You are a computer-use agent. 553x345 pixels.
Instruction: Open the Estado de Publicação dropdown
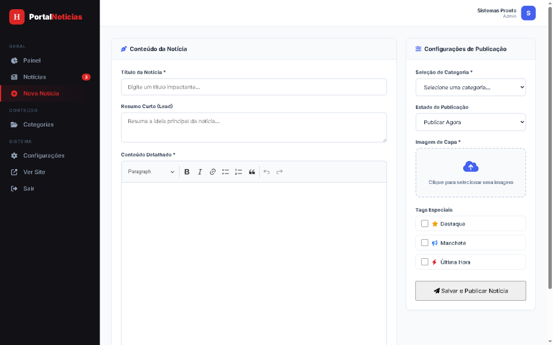(x=471, y=122)
